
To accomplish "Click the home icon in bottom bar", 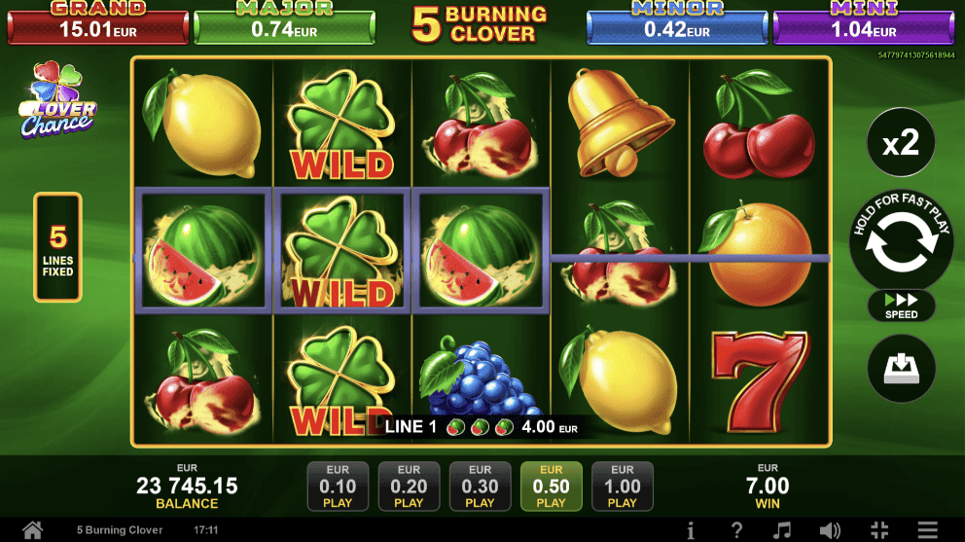I will coord(32,529).
